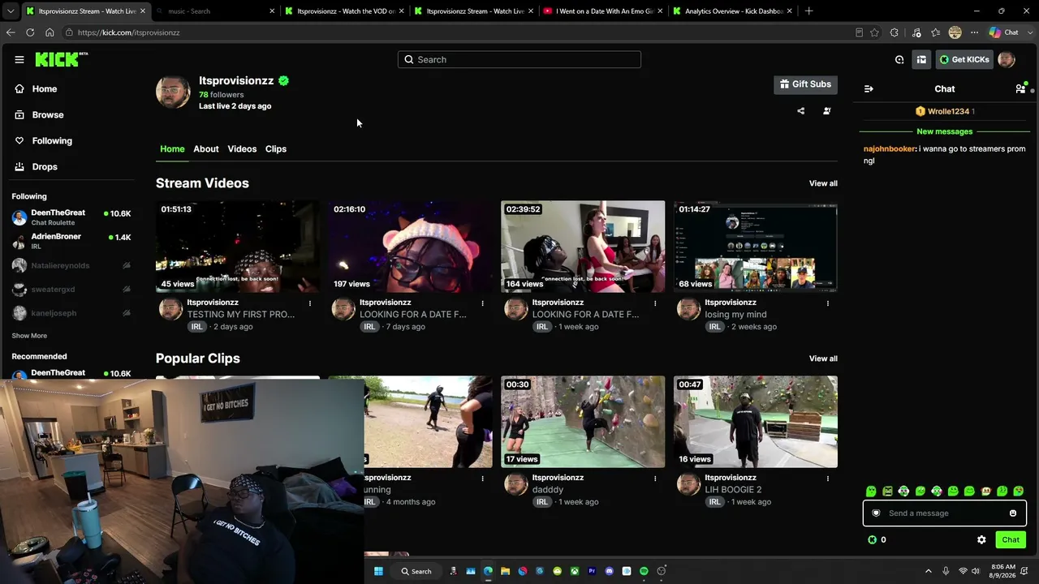
Task: Click the green Chat send button
Action: click(x=1011, y=540)
